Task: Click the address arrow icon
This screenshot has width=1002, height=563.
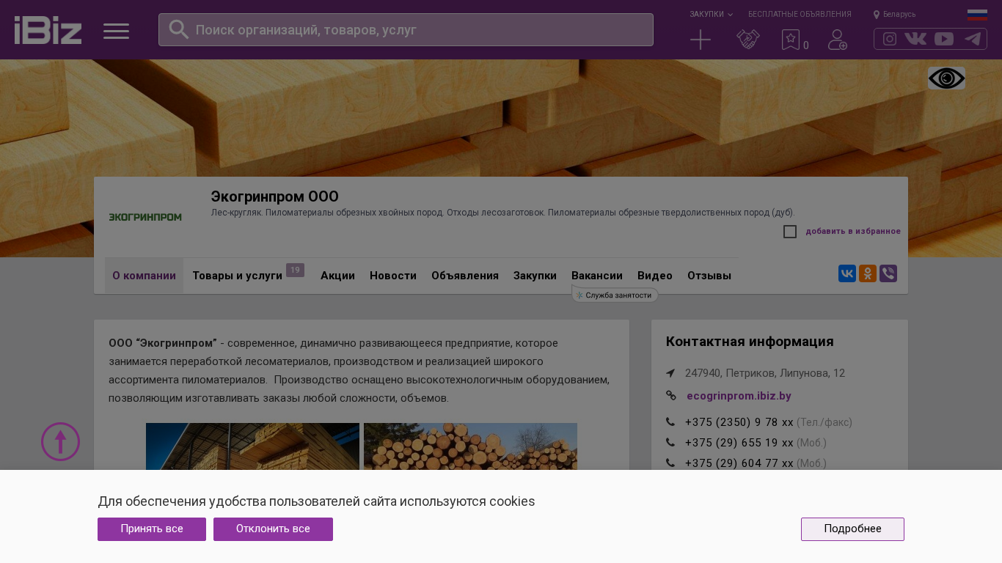Action: click(670, 373)
